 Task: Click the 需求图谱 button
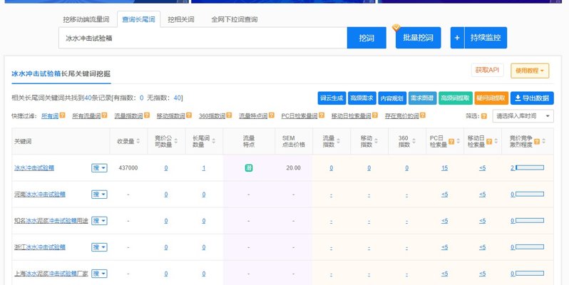(422, 98)
